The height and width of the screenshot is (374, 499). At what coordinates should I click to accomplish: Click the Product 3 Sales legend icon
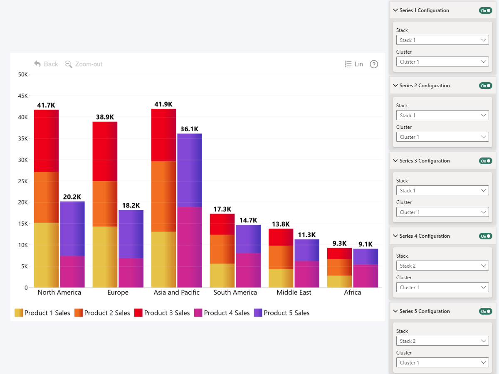tap(138, 313)
